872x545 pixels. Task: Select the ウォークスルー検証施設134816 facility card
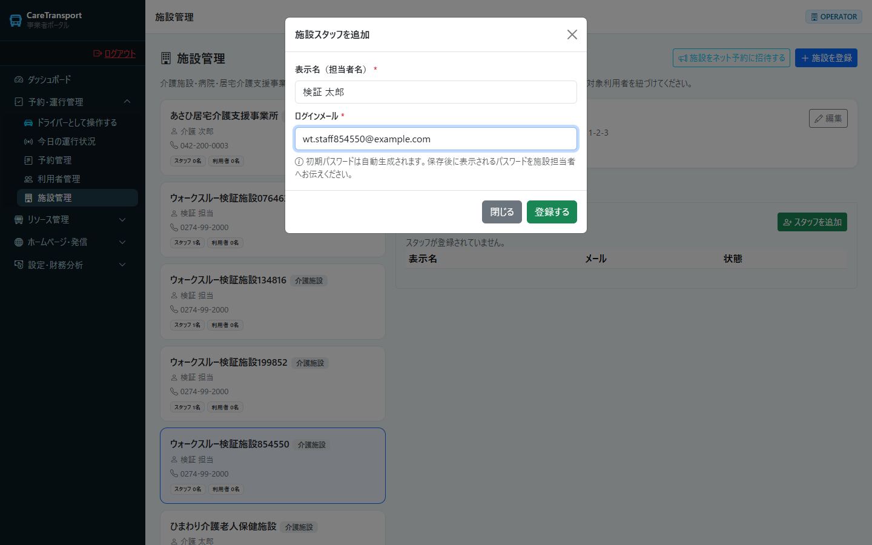point(272,302)
